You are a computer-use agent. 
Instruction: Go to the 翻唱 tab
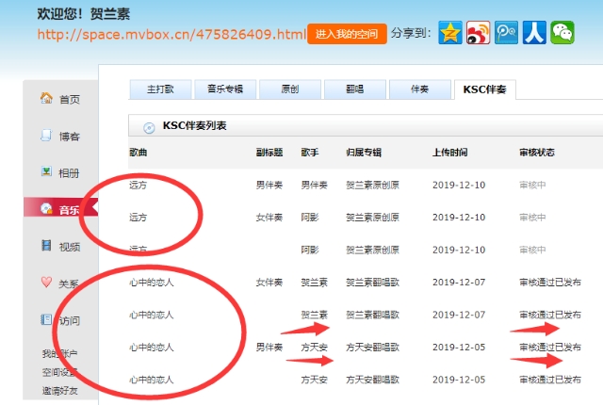pos(355,89)
